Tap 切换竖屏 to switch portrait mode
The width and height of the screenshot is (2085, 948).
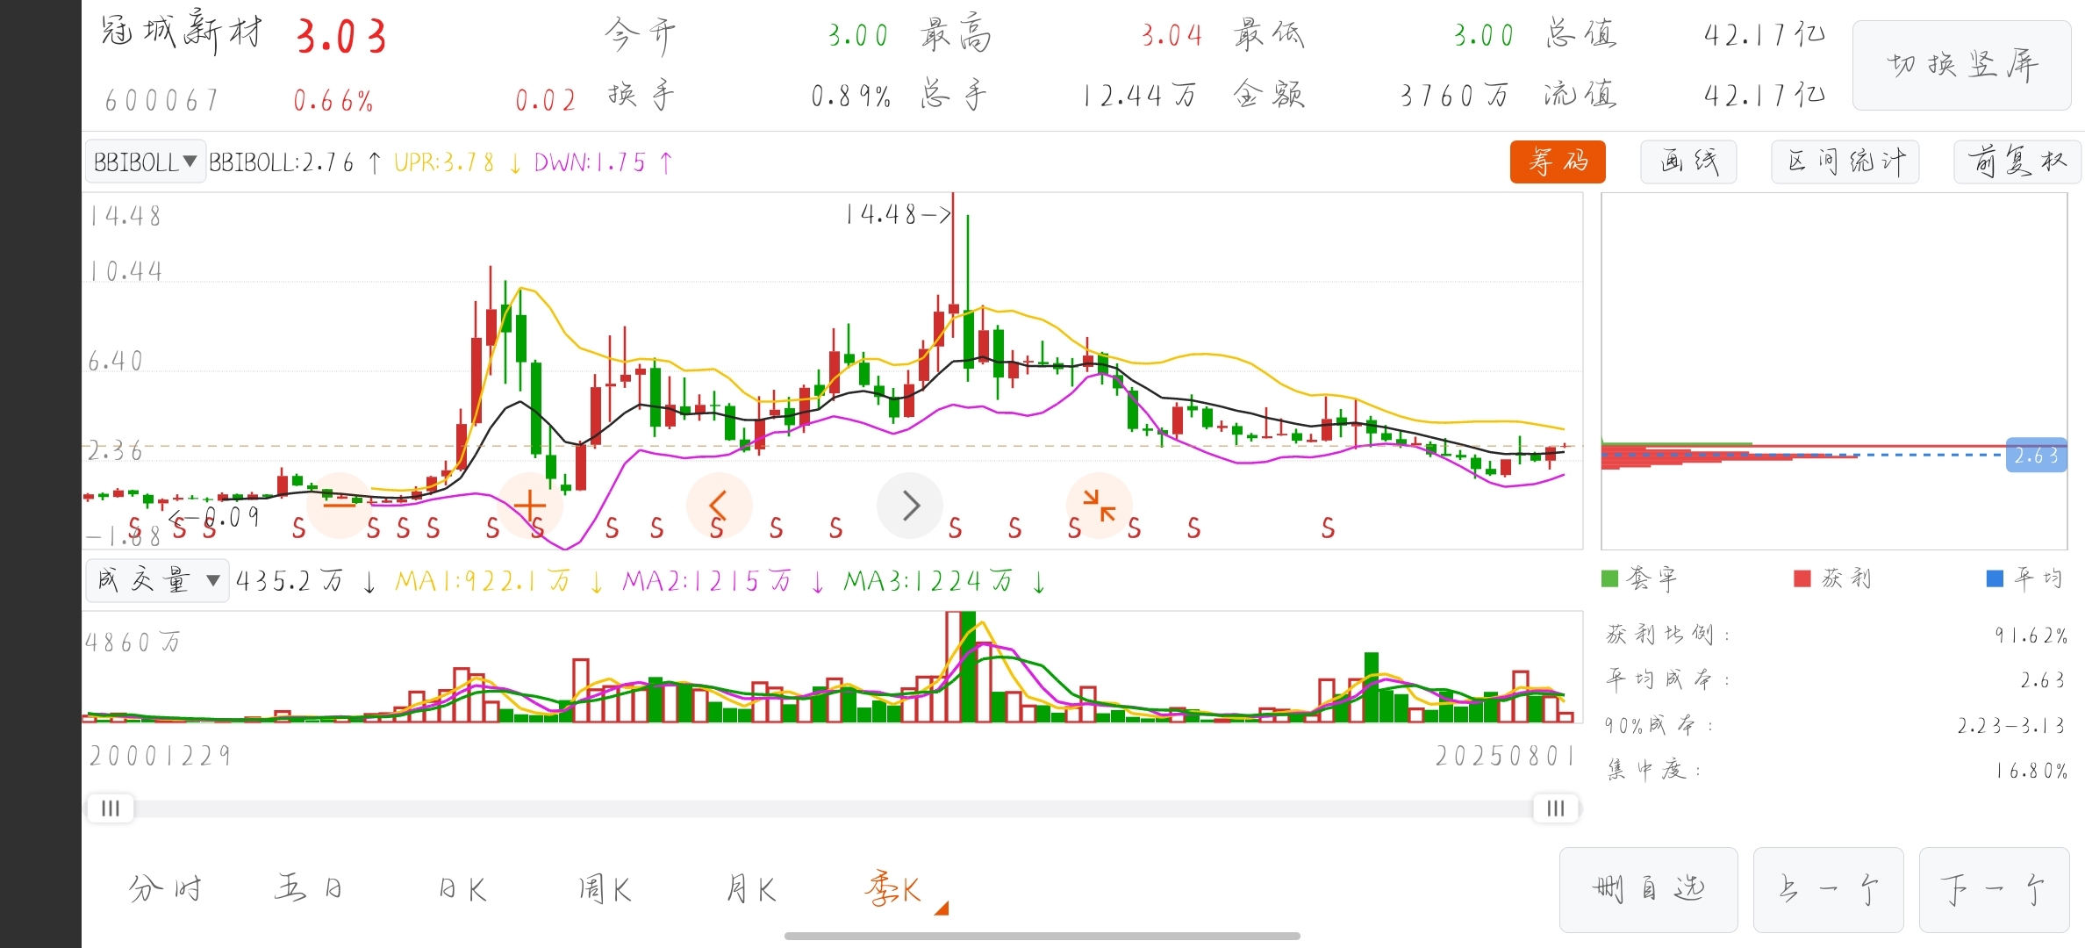pos(1961,65)
